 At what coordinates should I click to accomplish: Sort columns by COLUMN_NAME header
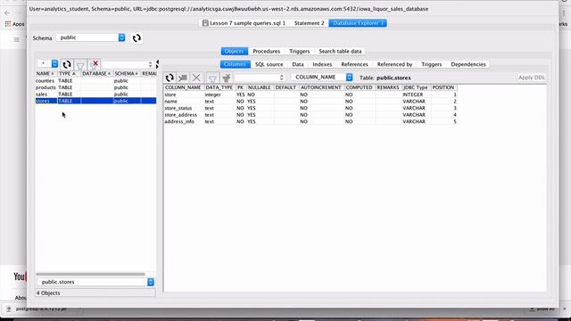(184, 87)
